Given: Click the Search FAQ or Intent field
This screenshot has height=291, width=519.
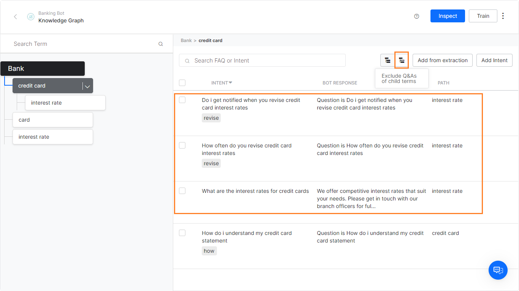Looking at the screenshot, I should (x=262, y=60).
